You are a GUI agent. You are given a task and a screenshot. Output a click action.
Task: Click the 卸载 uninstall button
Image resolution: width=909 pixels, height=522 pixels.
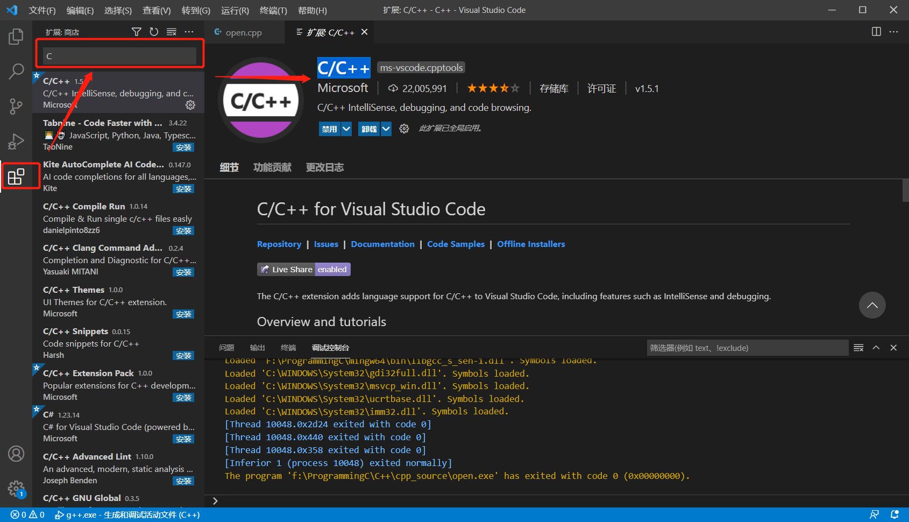click(369, 129)
